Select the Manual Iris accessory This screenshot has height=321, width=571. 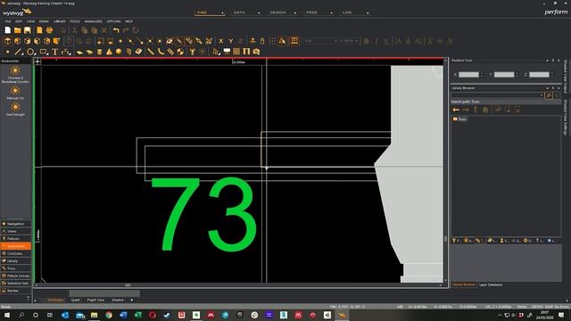(15, 93)
